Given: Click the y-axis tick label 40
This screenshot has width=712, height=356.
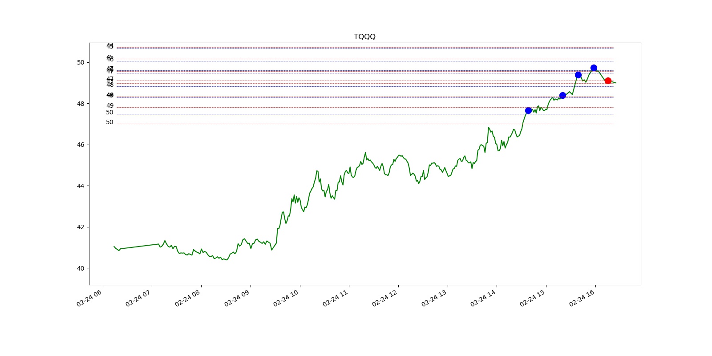Looking at the screenshot, I should pos(81,268).
